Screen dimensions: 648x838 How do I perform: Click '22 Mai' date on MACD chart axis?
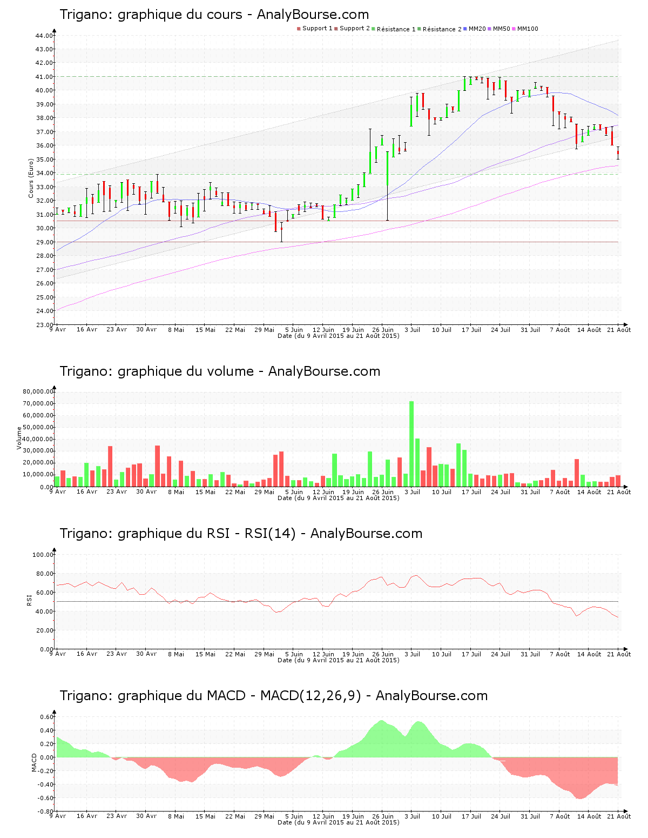coord(235,816)
